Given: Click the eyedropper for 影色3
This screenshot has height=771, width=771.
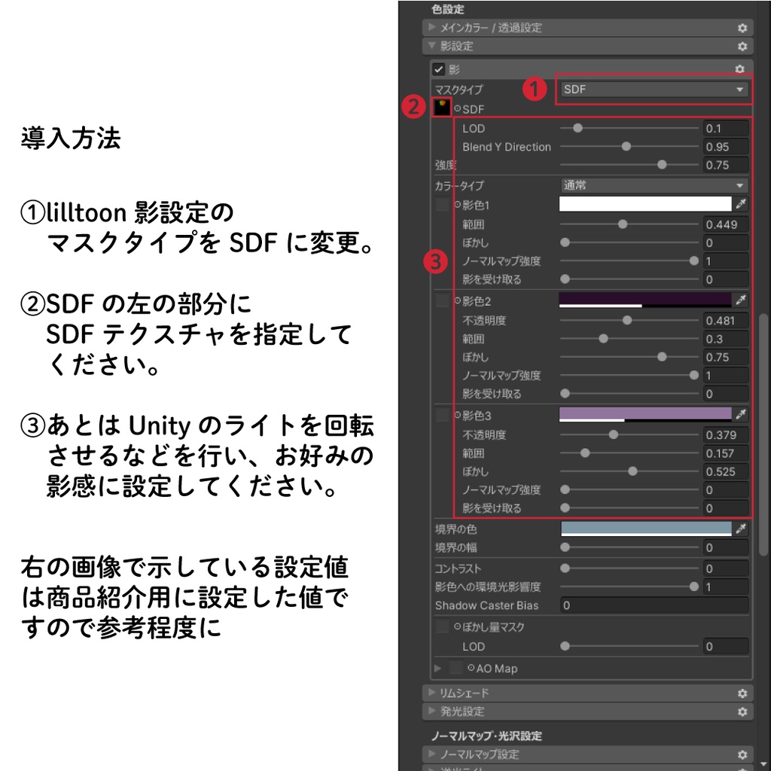Looking at the screenshot, I should point(741,416).
